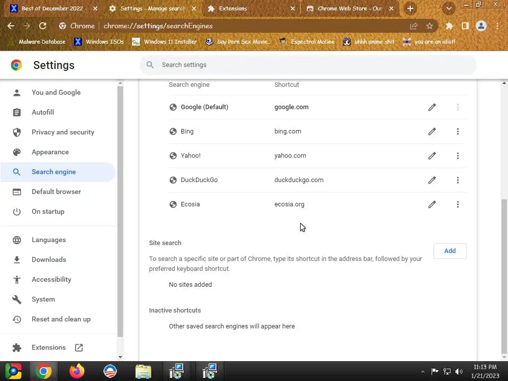The image size is (508, 381).
Task: Show the taskbar clock and date
Action: coord(485,371)
